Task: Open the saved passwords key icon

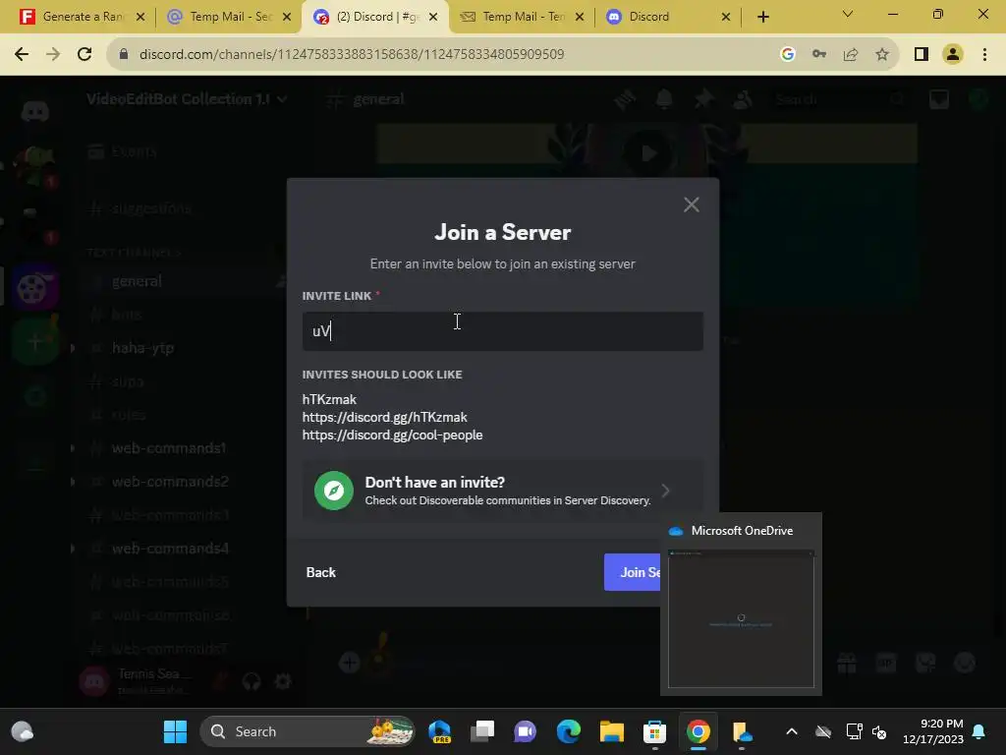Action: coord(819,54)
